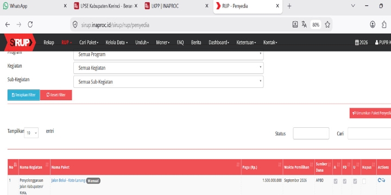Screen dimensions: 391x195
Task: Click the September 2026 cell
Action: (295, 180)
